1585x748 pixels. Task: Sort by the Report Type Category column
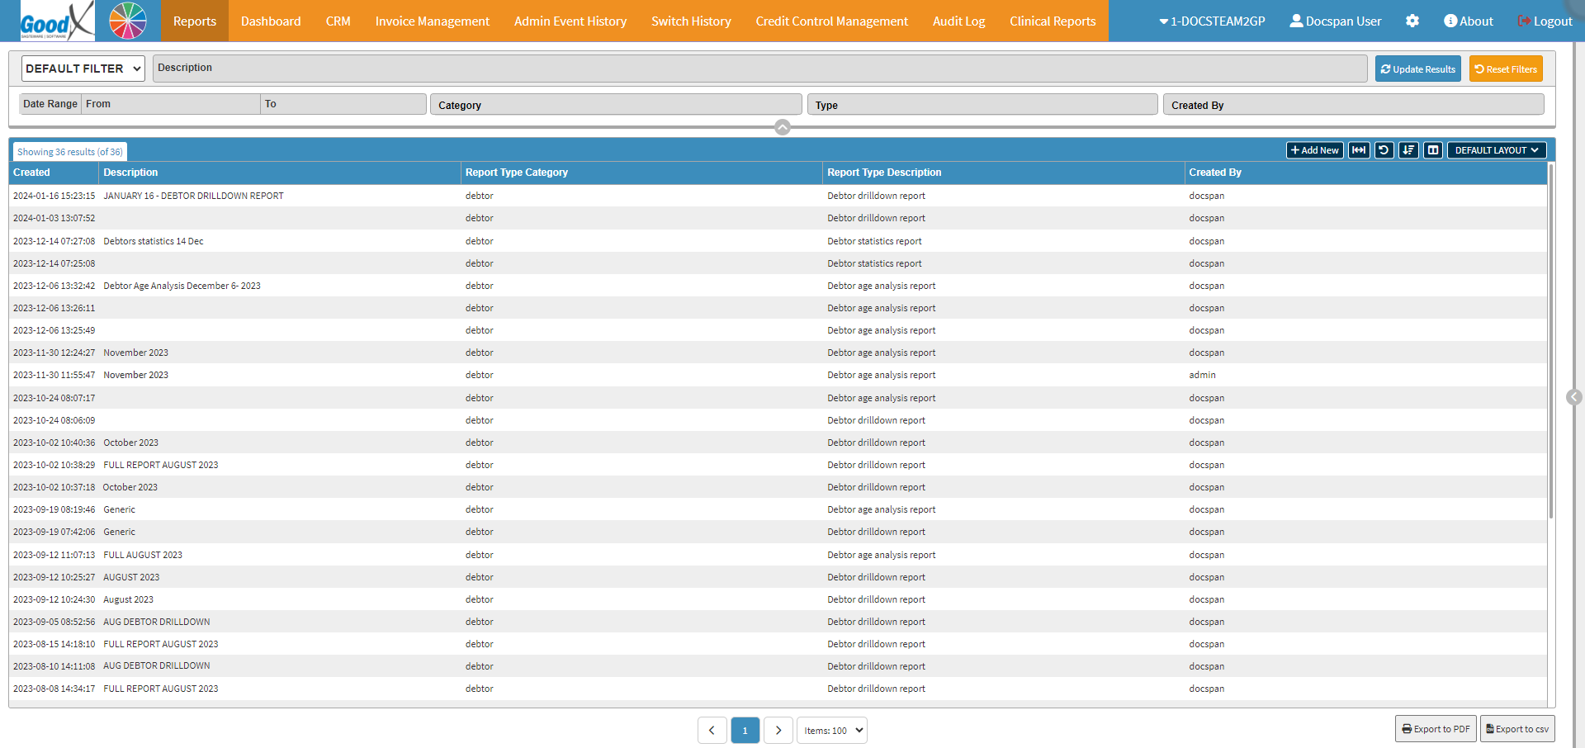click(x=517, y=173)
